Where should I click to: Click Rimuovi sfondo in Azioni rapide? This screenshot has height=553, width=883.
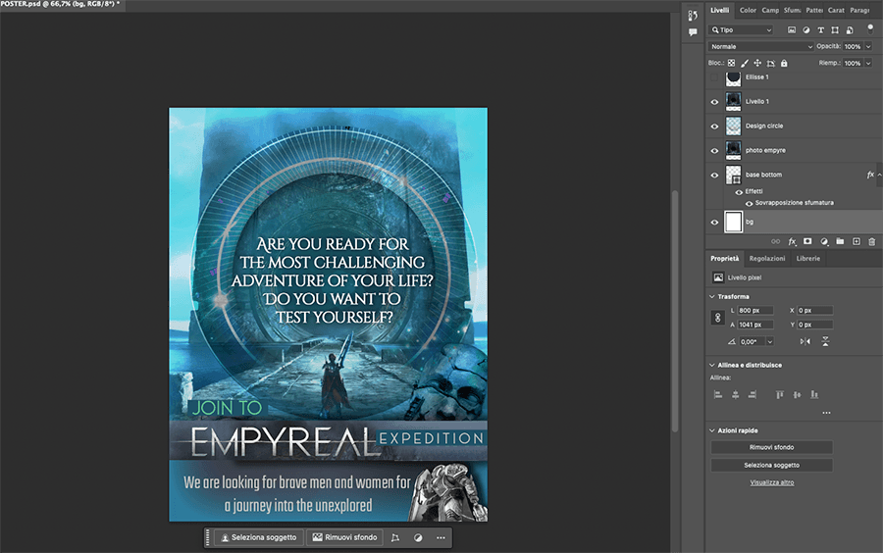(771, 447)
